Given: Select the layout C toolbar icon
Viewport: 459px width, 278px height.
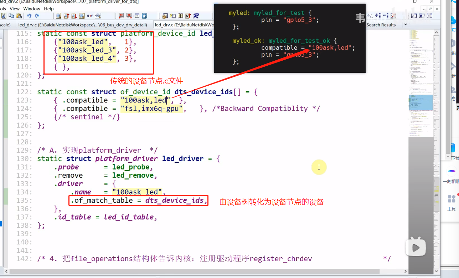Looking at the screenshot, I should tap(429, 16).
